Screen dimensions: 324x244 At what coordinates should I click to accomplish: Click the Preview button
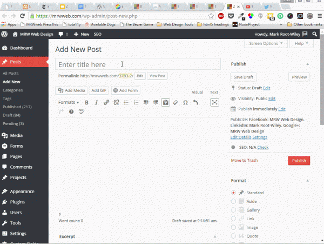[x=299, y=77]
